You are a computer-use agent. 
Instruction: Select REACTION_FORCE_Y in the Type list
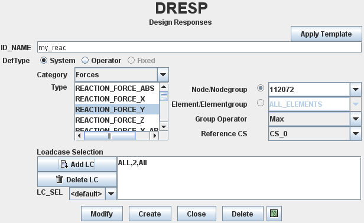(117, 110)
